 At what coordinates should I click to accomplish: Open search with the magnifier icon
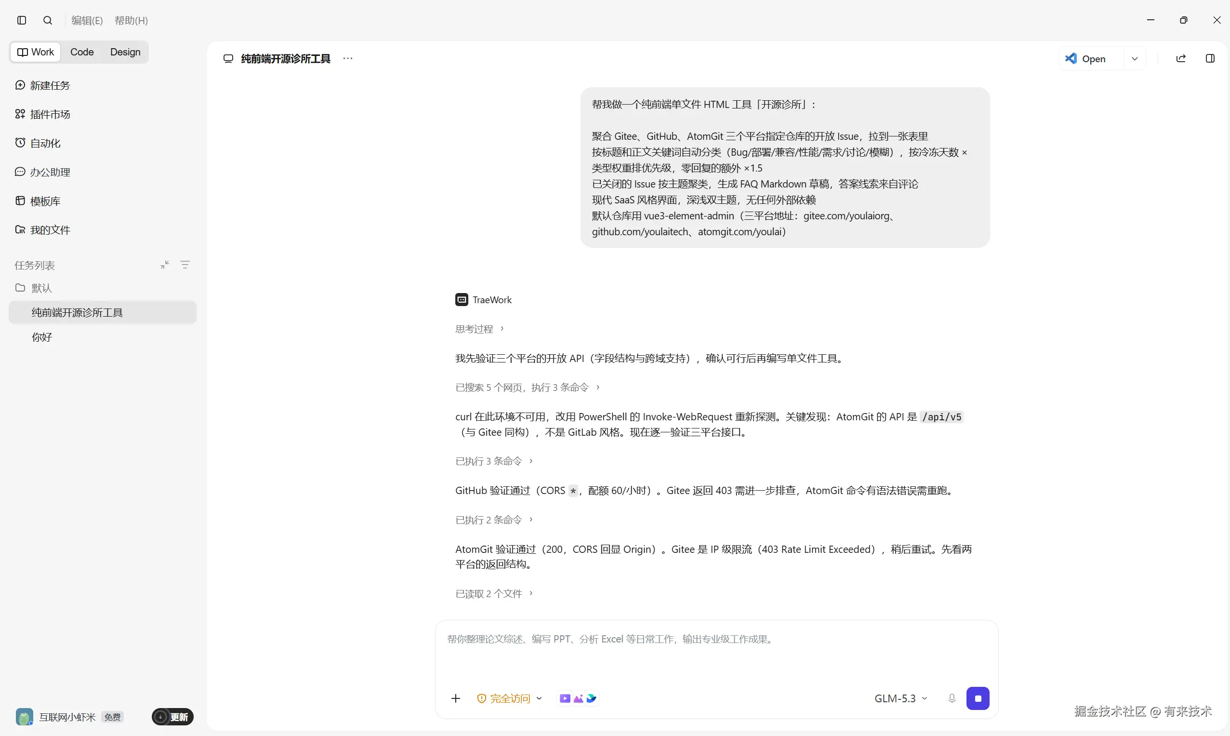click(48, 20)
